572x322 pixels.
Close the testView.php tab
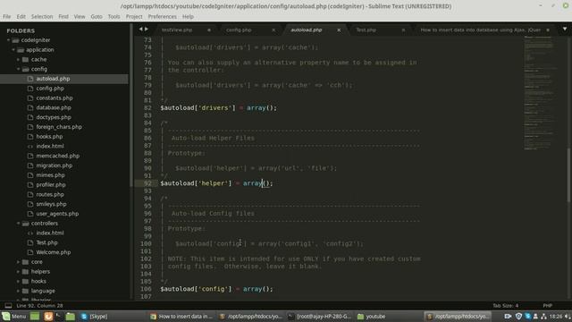[x=209, y=30]
